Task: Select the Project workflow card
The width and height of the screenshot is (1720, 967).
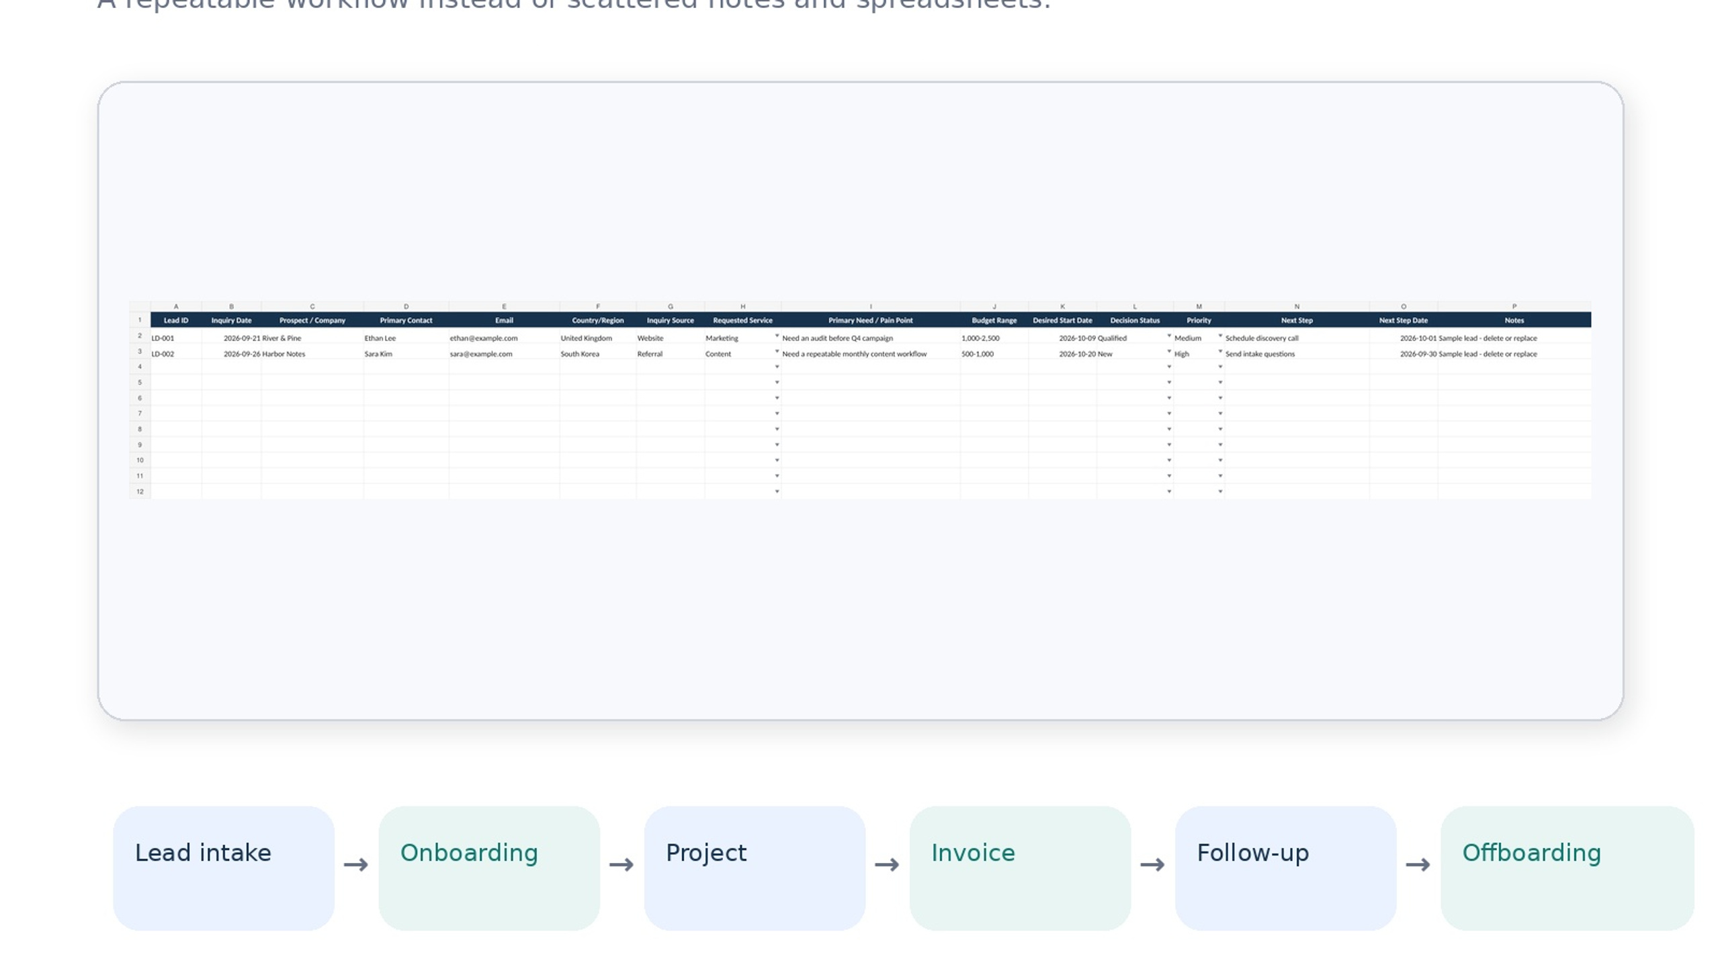Action: tap(755, 868)
